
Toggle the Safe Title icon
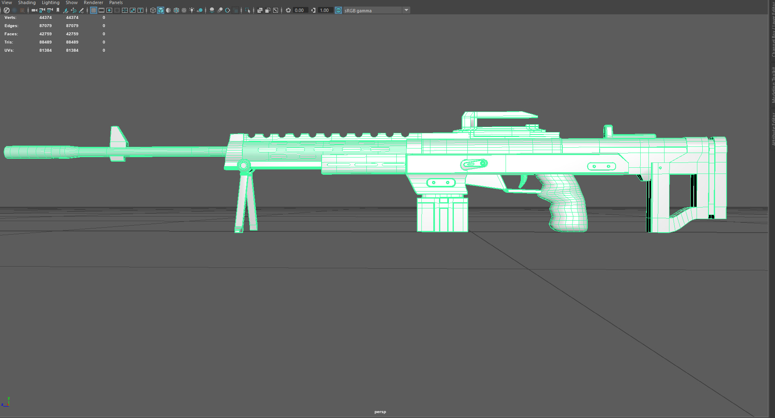140,10
